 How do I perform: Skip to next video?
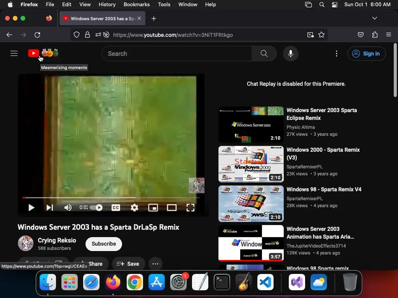(50, 208)
